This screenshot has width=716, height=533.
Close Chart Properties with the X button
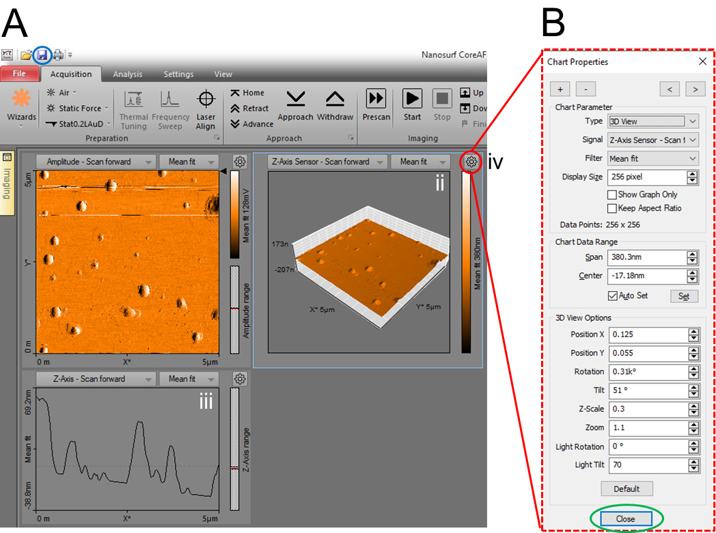(702, 61)
